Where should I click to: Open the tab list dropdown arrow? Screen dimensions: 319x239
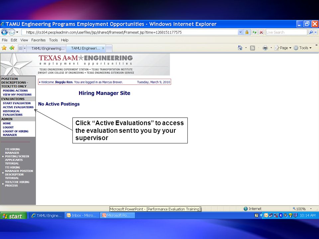[25, 48]
